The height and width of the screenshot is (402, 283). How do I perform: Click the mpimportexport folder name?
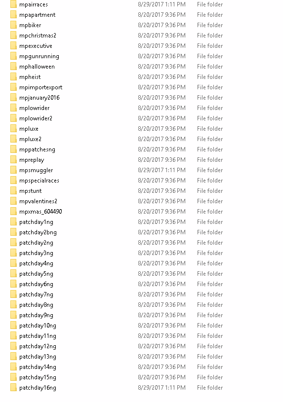coord(41,87)
